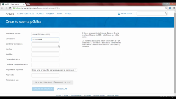Click the Términos de uso form label
Image resolution: width=176 pixels, height=99 pixels.
[12, 80]
